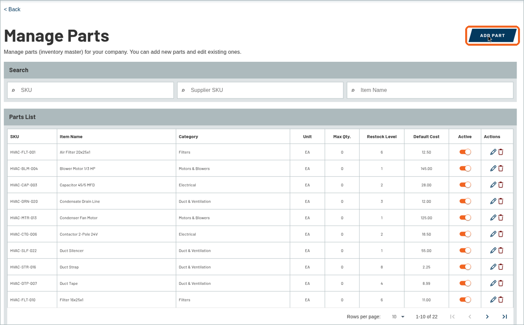Edit the Duct Silencer part
This screenshot has width=524, height=325.
[x=493, y=250]
